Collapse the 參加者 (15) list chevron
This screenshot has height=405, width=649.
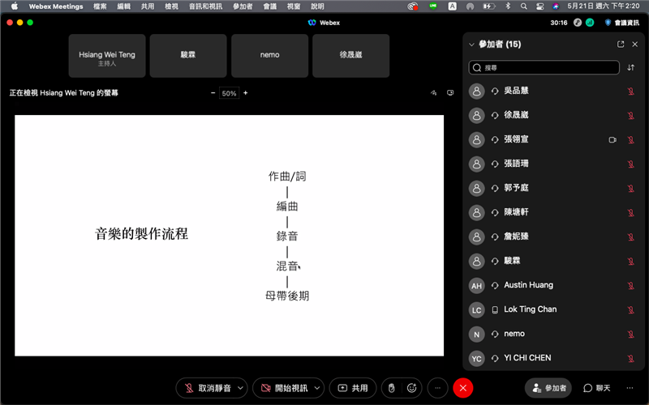(x=471, y=45)
